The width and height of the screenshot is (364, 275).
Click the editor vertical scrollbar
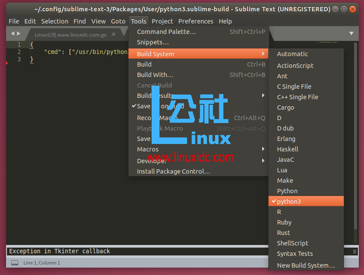click(355, 136)
